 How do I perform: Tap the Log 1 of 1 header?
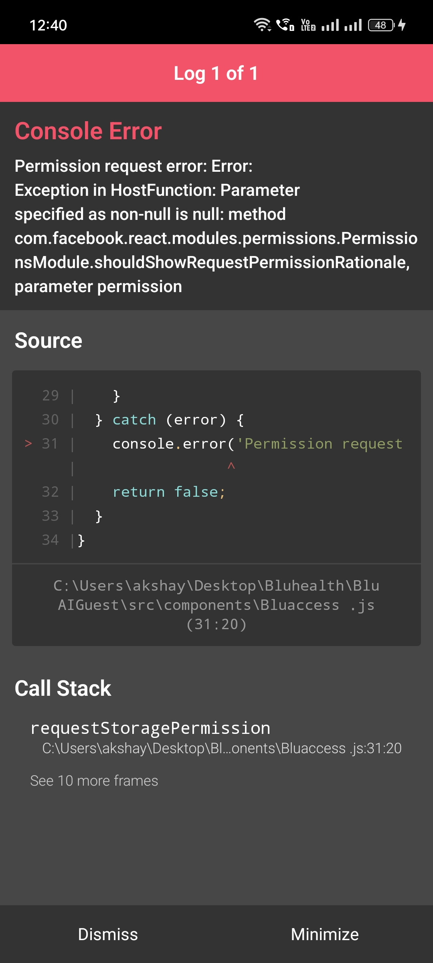tap(216, 73)
